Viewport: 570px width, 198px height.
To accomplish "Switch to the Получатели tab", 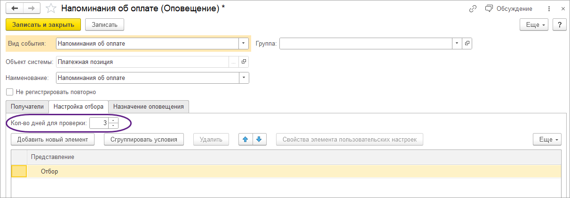I will 27,107.
